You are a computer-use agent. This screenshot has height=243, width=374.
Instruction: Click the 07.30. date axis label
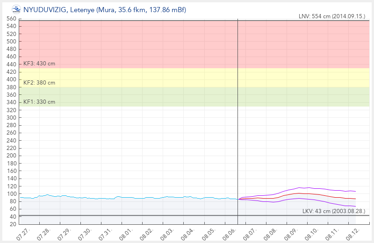[85, 234]
